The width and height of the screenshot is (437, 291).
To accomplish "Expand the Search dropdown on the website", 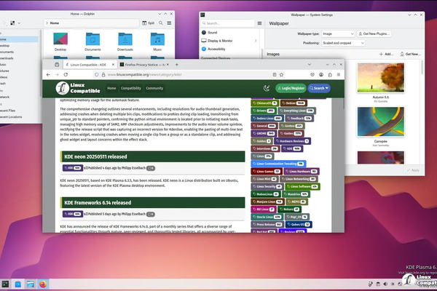I will 319,88.
